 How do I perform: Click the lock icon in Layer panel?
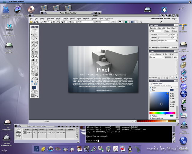(167, 78)
